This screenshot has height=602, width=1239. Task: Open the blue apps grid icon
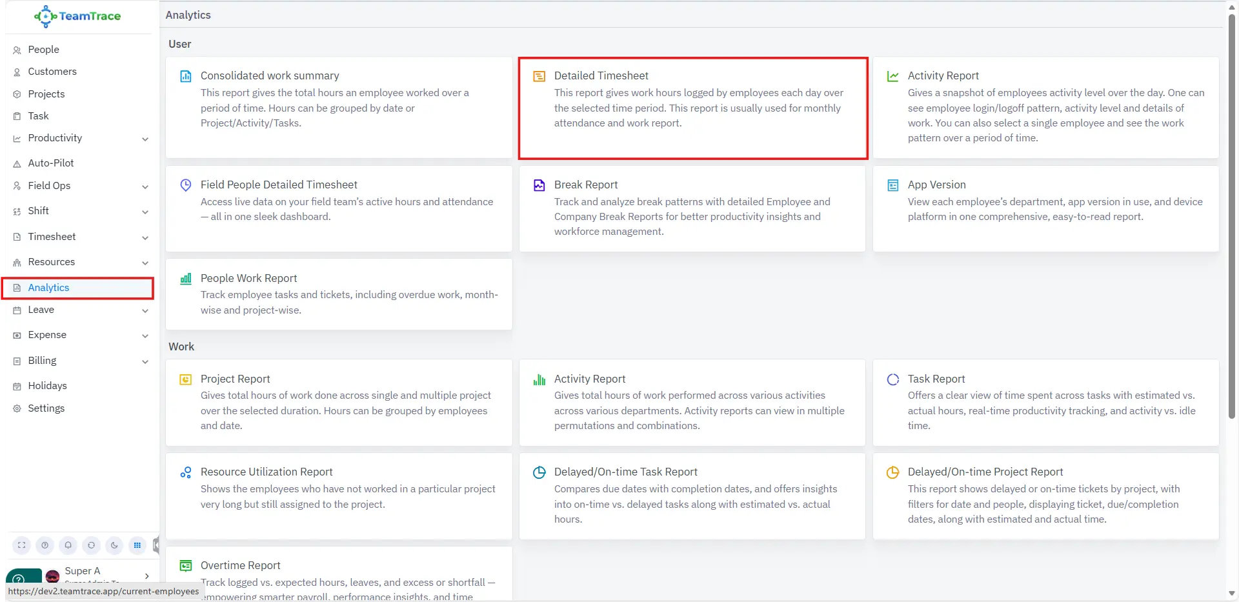click(x=137, y=545)
